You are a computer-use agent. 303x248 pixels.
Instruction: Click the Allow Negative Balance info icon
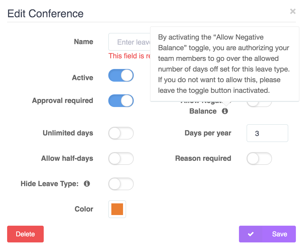225,111
